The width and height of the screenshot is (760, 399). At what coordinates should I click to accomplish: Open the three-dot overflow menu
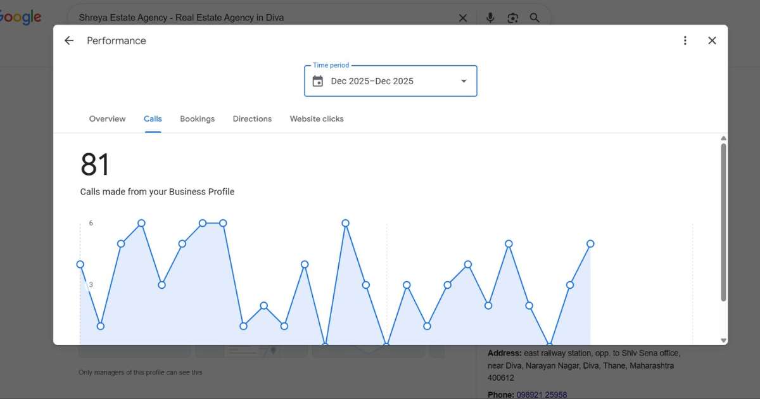click(685, 40)
